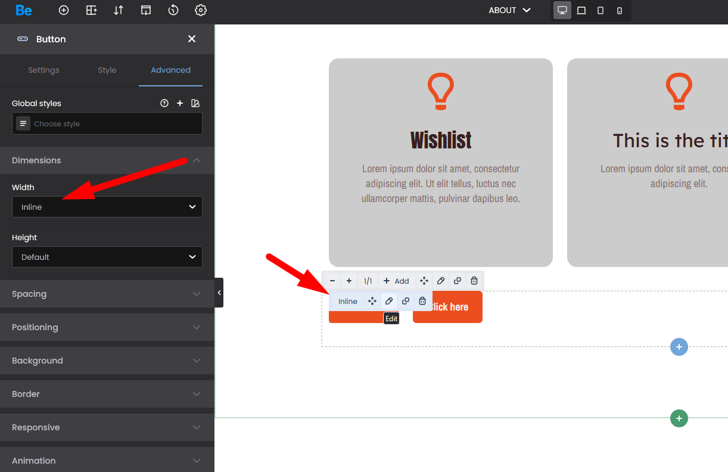This screenshot has width=728, height=472.
Task: Select the second card lightbulb icon
Action: click(679, 92)
